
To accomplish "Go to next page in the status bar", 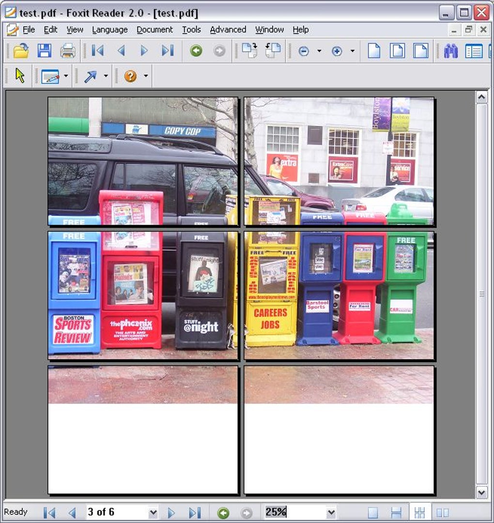I will click(171, 512).
